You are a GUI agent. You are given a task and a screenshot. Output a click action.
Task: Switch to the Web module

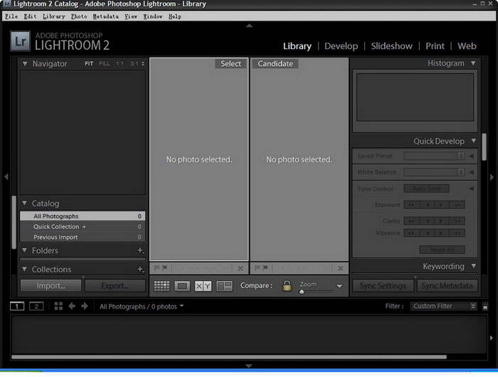[x=467, y=46]
